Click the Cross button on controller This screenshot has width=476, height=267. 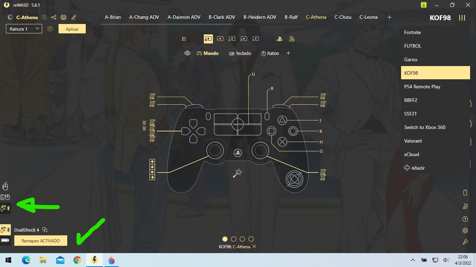[x=282, y=142]
